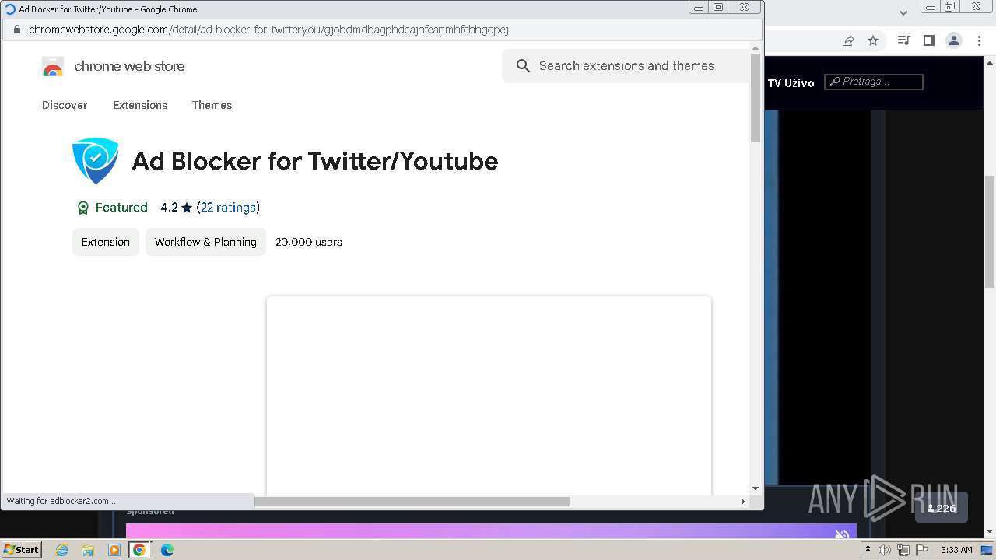
Task: Open the Extensions tab
Action: point(140,105)
